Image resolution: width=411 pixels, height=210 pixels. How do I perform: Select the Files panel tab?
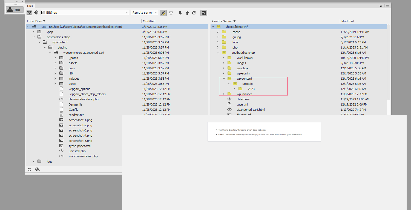[x=30, y=6]
